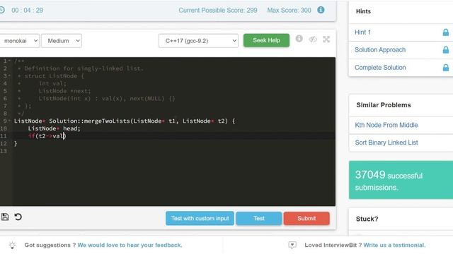The image size is (453, 254).
Task: Toggle the hidden eye icon in editor toolbar
Action: 313,40
